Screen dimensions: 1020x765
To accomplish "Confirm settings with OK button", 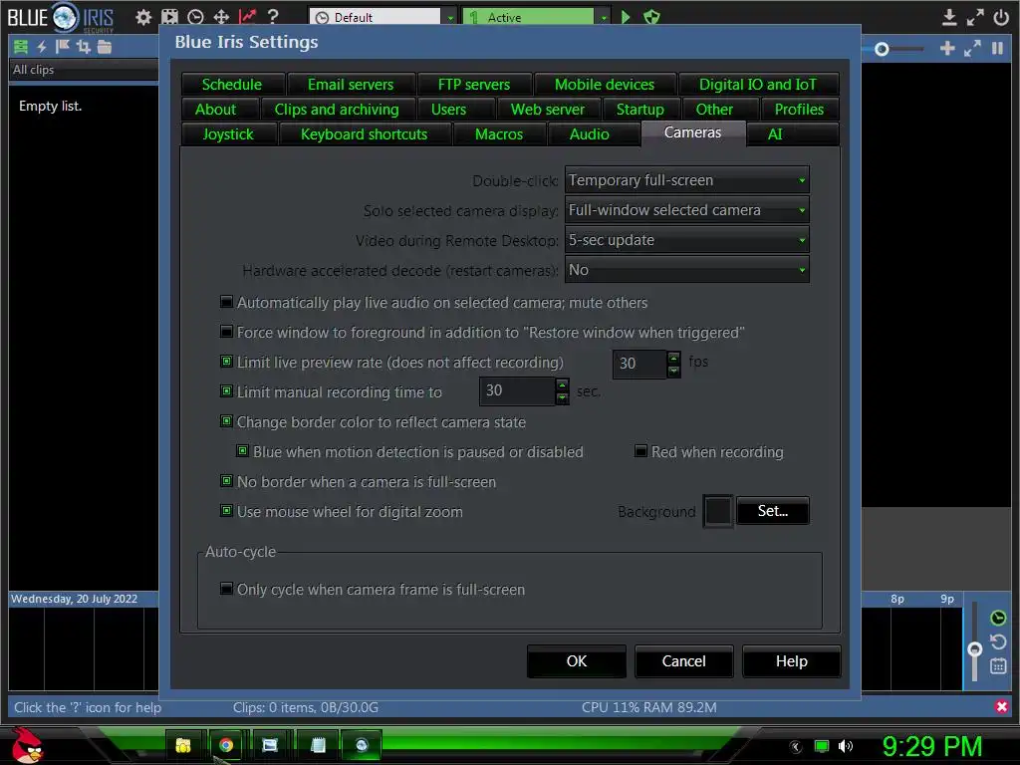I will 577,661.
